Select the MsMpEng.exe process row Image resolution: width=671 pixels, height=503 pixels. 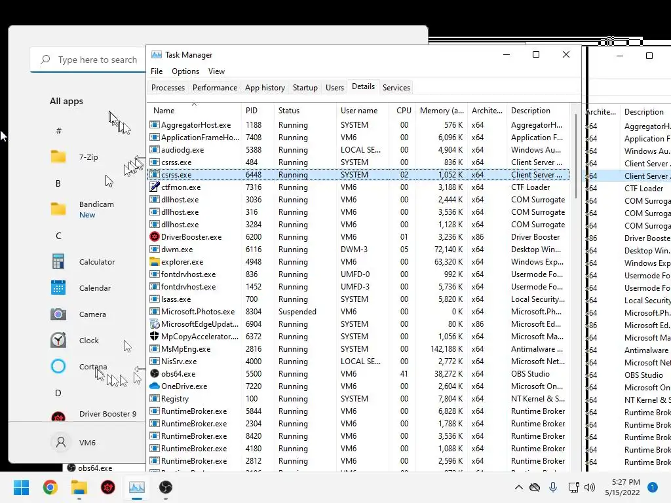tap(358, 348)
